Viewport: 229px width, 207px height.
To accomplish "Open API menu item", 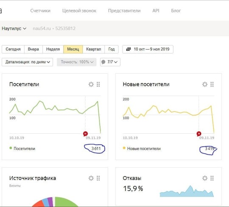I will [x=156, y=11].
